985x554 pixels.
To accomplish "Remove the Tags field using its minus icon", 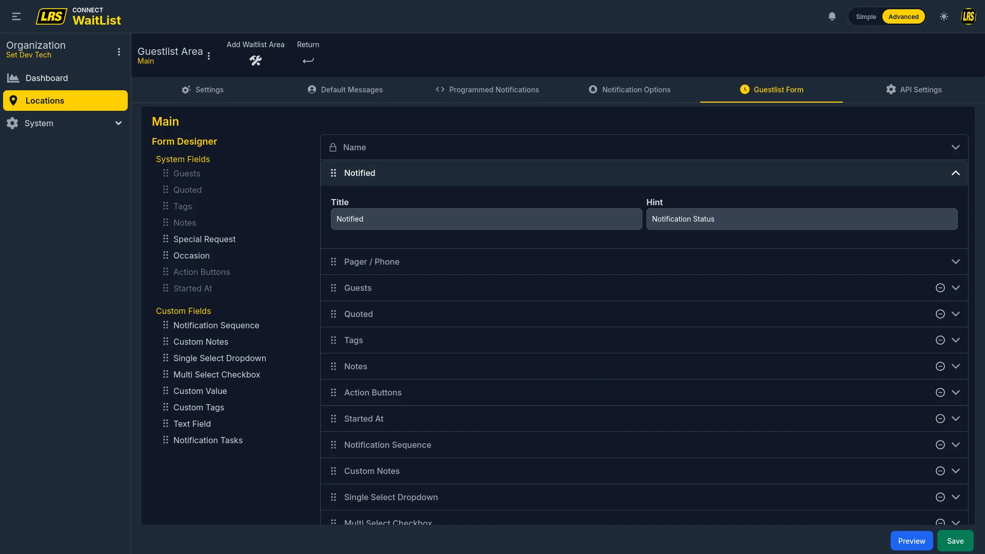I will tap(940, 340).
